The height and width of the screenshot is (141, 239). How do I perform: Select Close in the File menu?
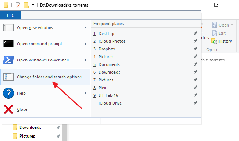tap(45, 109)
